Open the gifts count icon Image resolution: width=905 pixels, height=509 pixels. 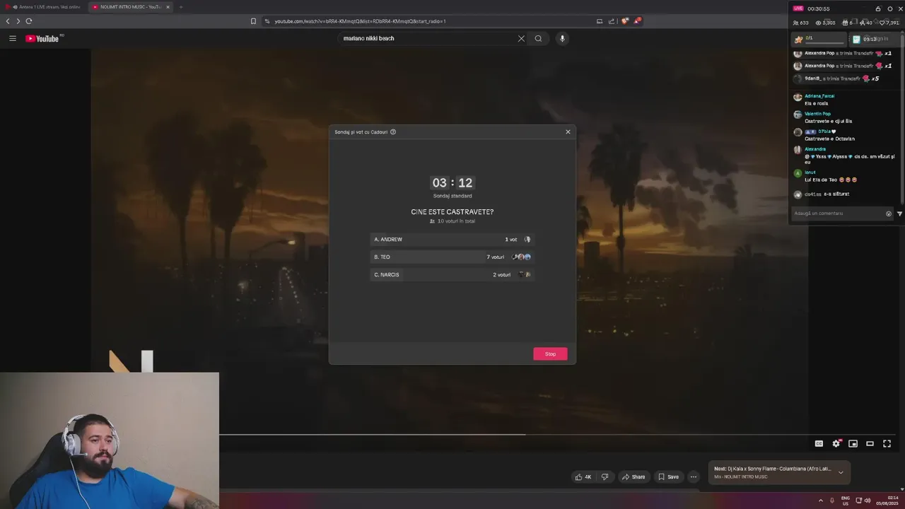[846, 23]
